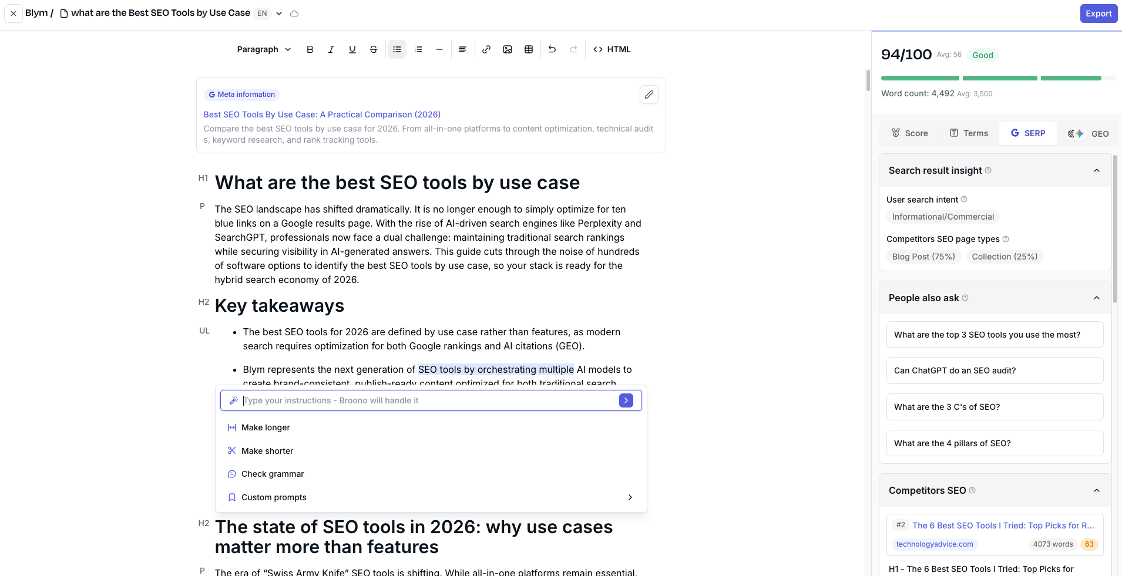This screenshot has width=1122, height=576.
Task: Close the document with the X button
Action: tap(14, 14)
